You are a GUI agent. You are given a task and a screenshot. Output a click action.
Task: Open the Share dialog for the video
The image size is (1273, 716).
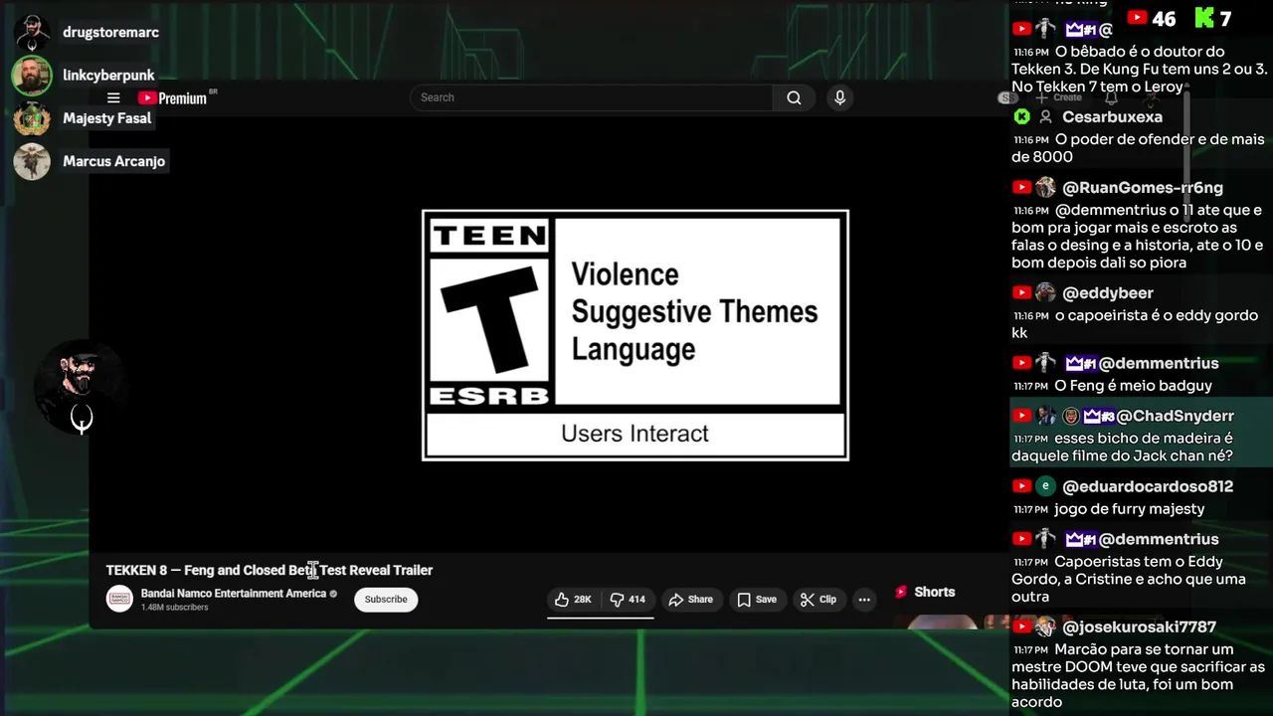690,600
